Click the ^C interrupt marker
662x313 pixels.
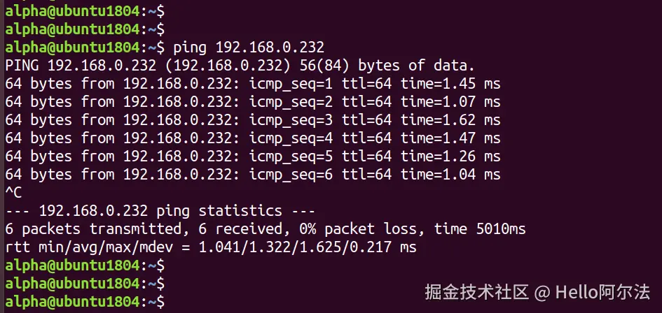click(13, 193)
